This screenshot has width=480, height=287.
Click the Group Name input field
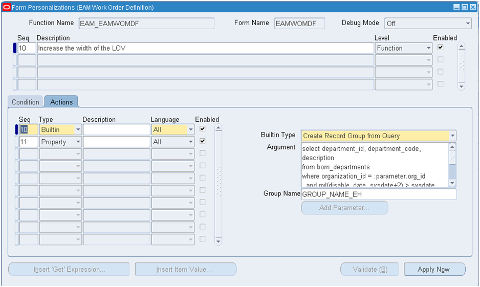coord(378,194)
